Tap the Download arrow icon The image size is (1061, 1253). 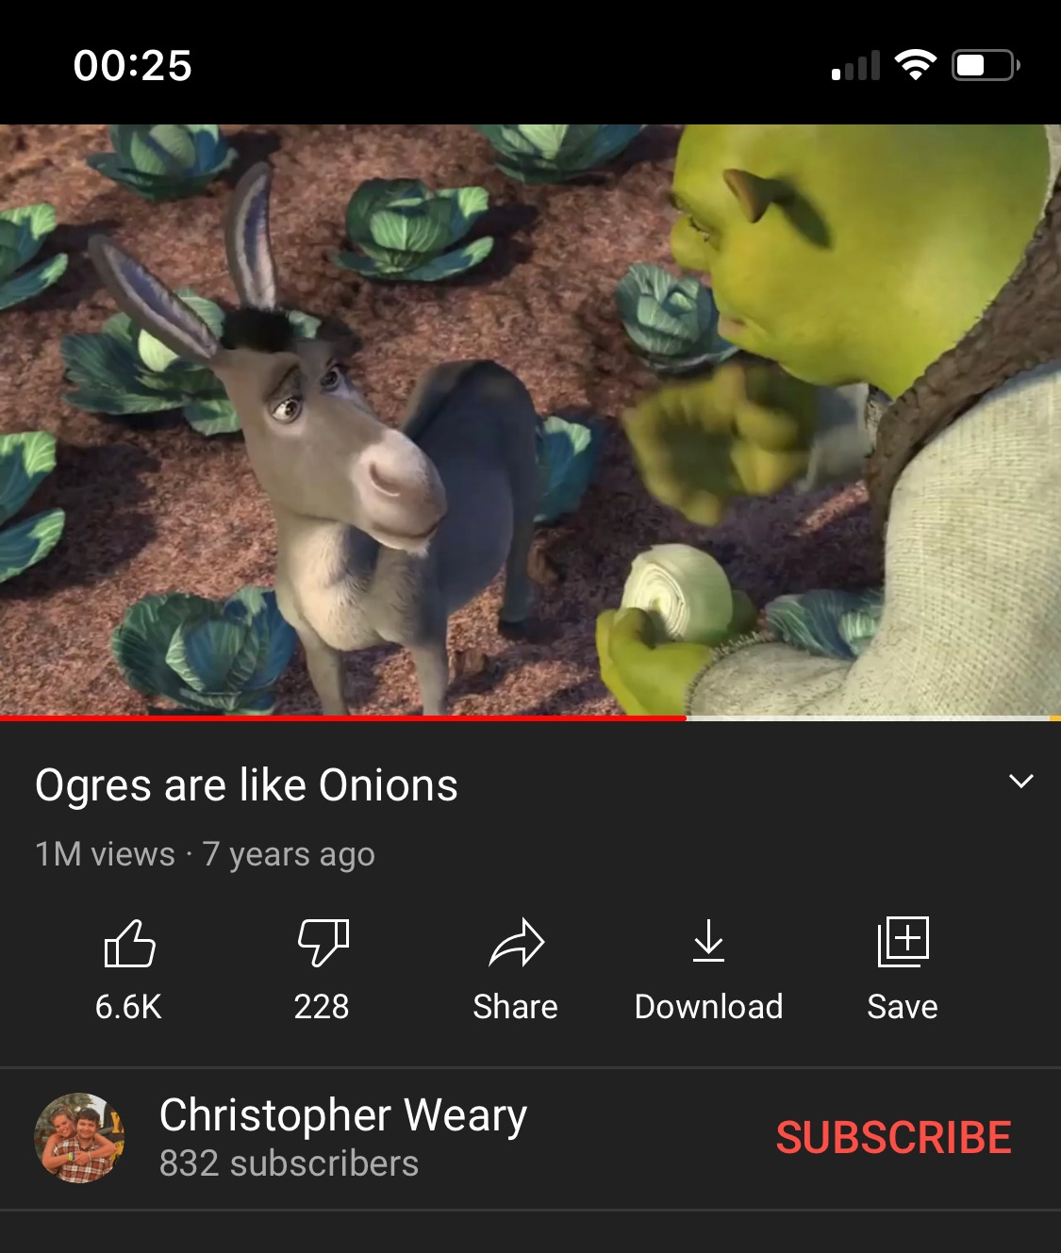click(708, 941)
